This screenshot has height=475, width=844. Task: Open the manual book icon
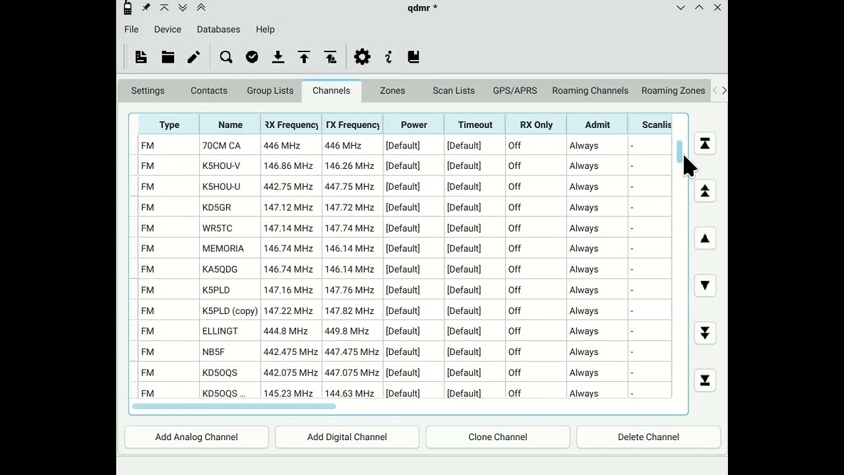413,57
